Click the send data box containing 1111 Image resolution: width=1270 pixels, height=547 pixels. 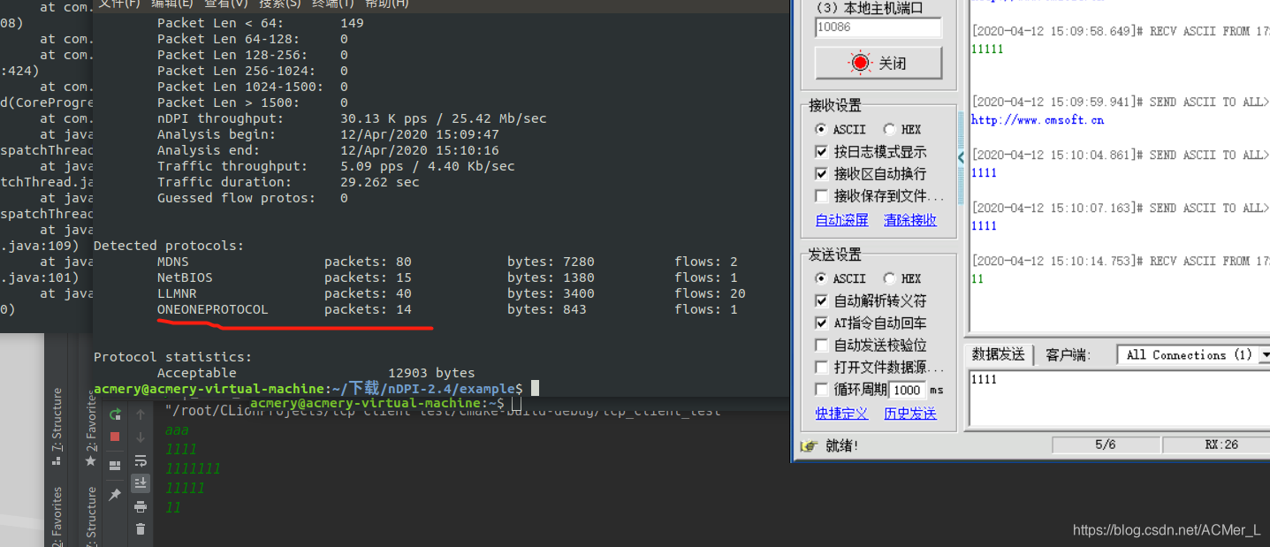click(x=1120, y=398)
